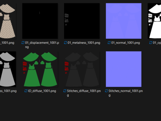161x121 pixels.
Task: Click the file name 01_normal_1001.png
Action: point(125,43)
